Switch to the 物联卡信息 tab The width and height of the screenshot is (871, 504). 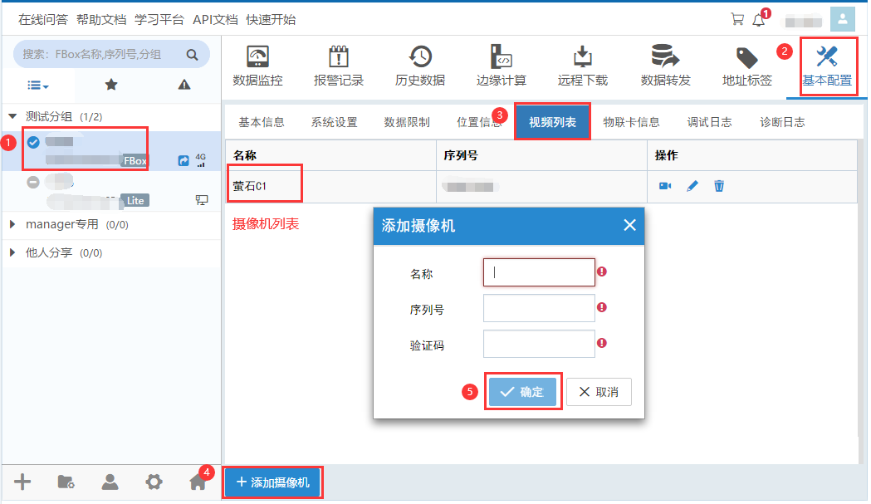(631, 122)
